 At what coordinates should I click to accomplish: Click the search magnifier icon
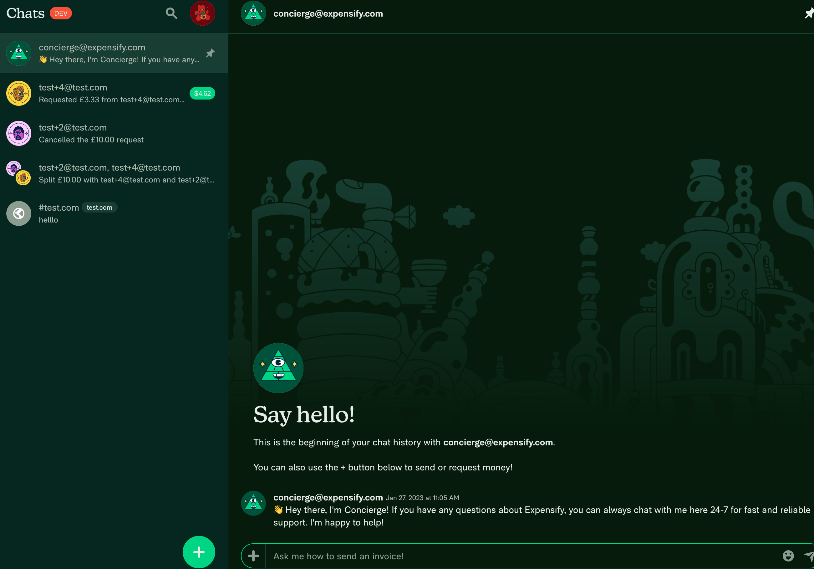[x=171, y=13]
